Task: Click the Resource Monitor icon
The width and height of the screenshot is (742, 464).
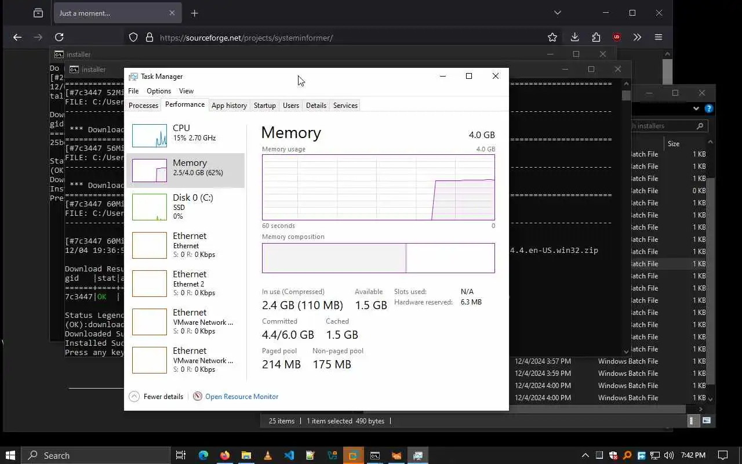Action: click(x=198, y=397)
